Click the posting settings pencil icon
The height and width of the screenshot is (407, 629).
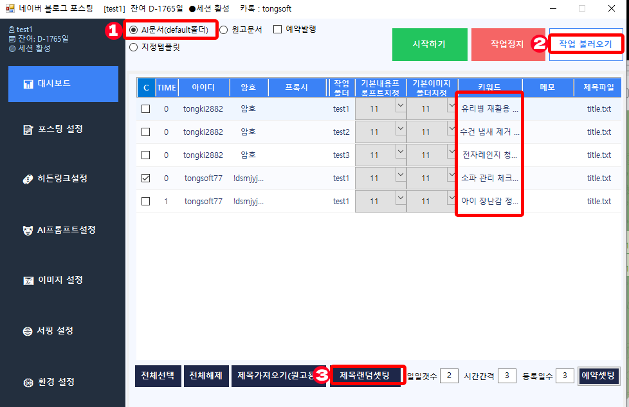pyautogui.click(x=28, y=130)
